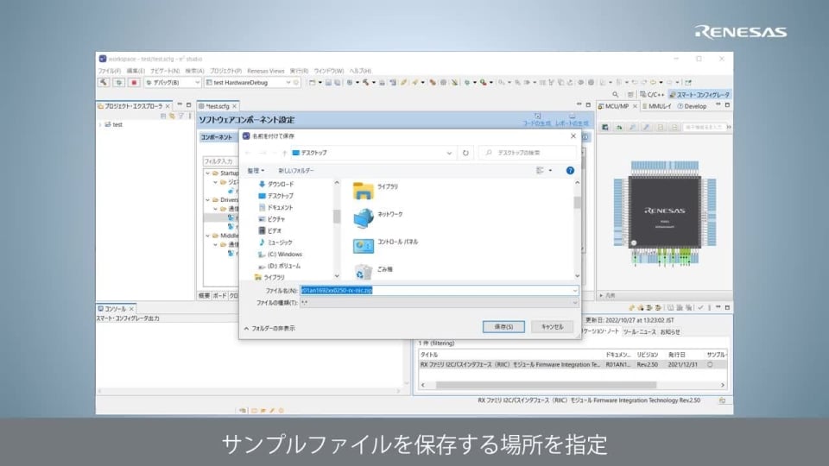Select the コントロール パネル icon

(364, 244)
